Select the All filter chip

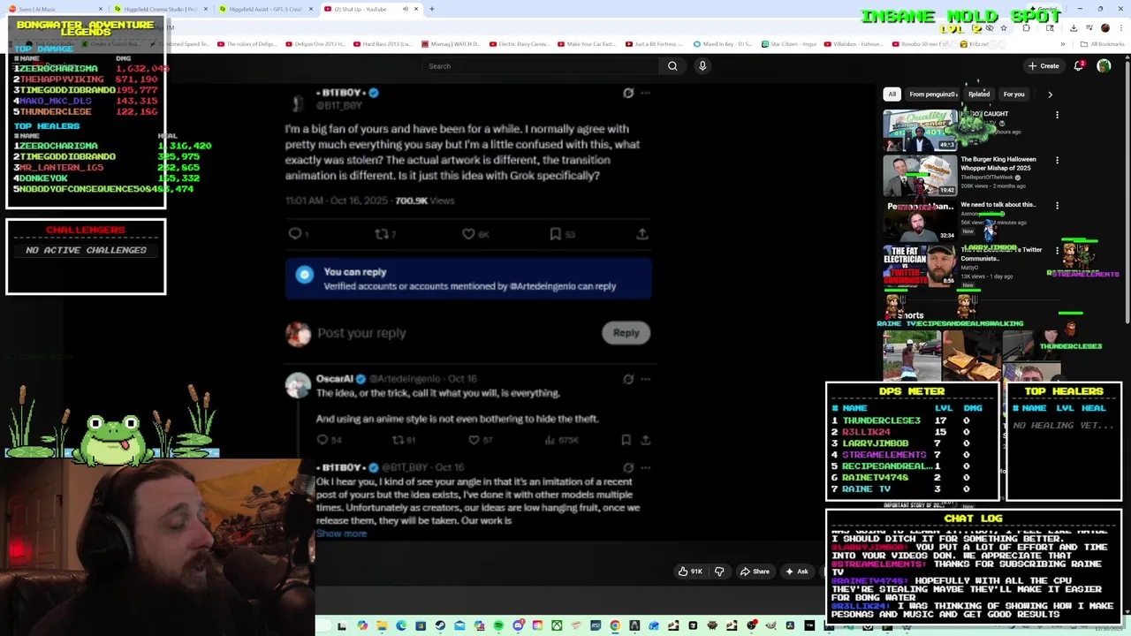(x=892, y=95)
